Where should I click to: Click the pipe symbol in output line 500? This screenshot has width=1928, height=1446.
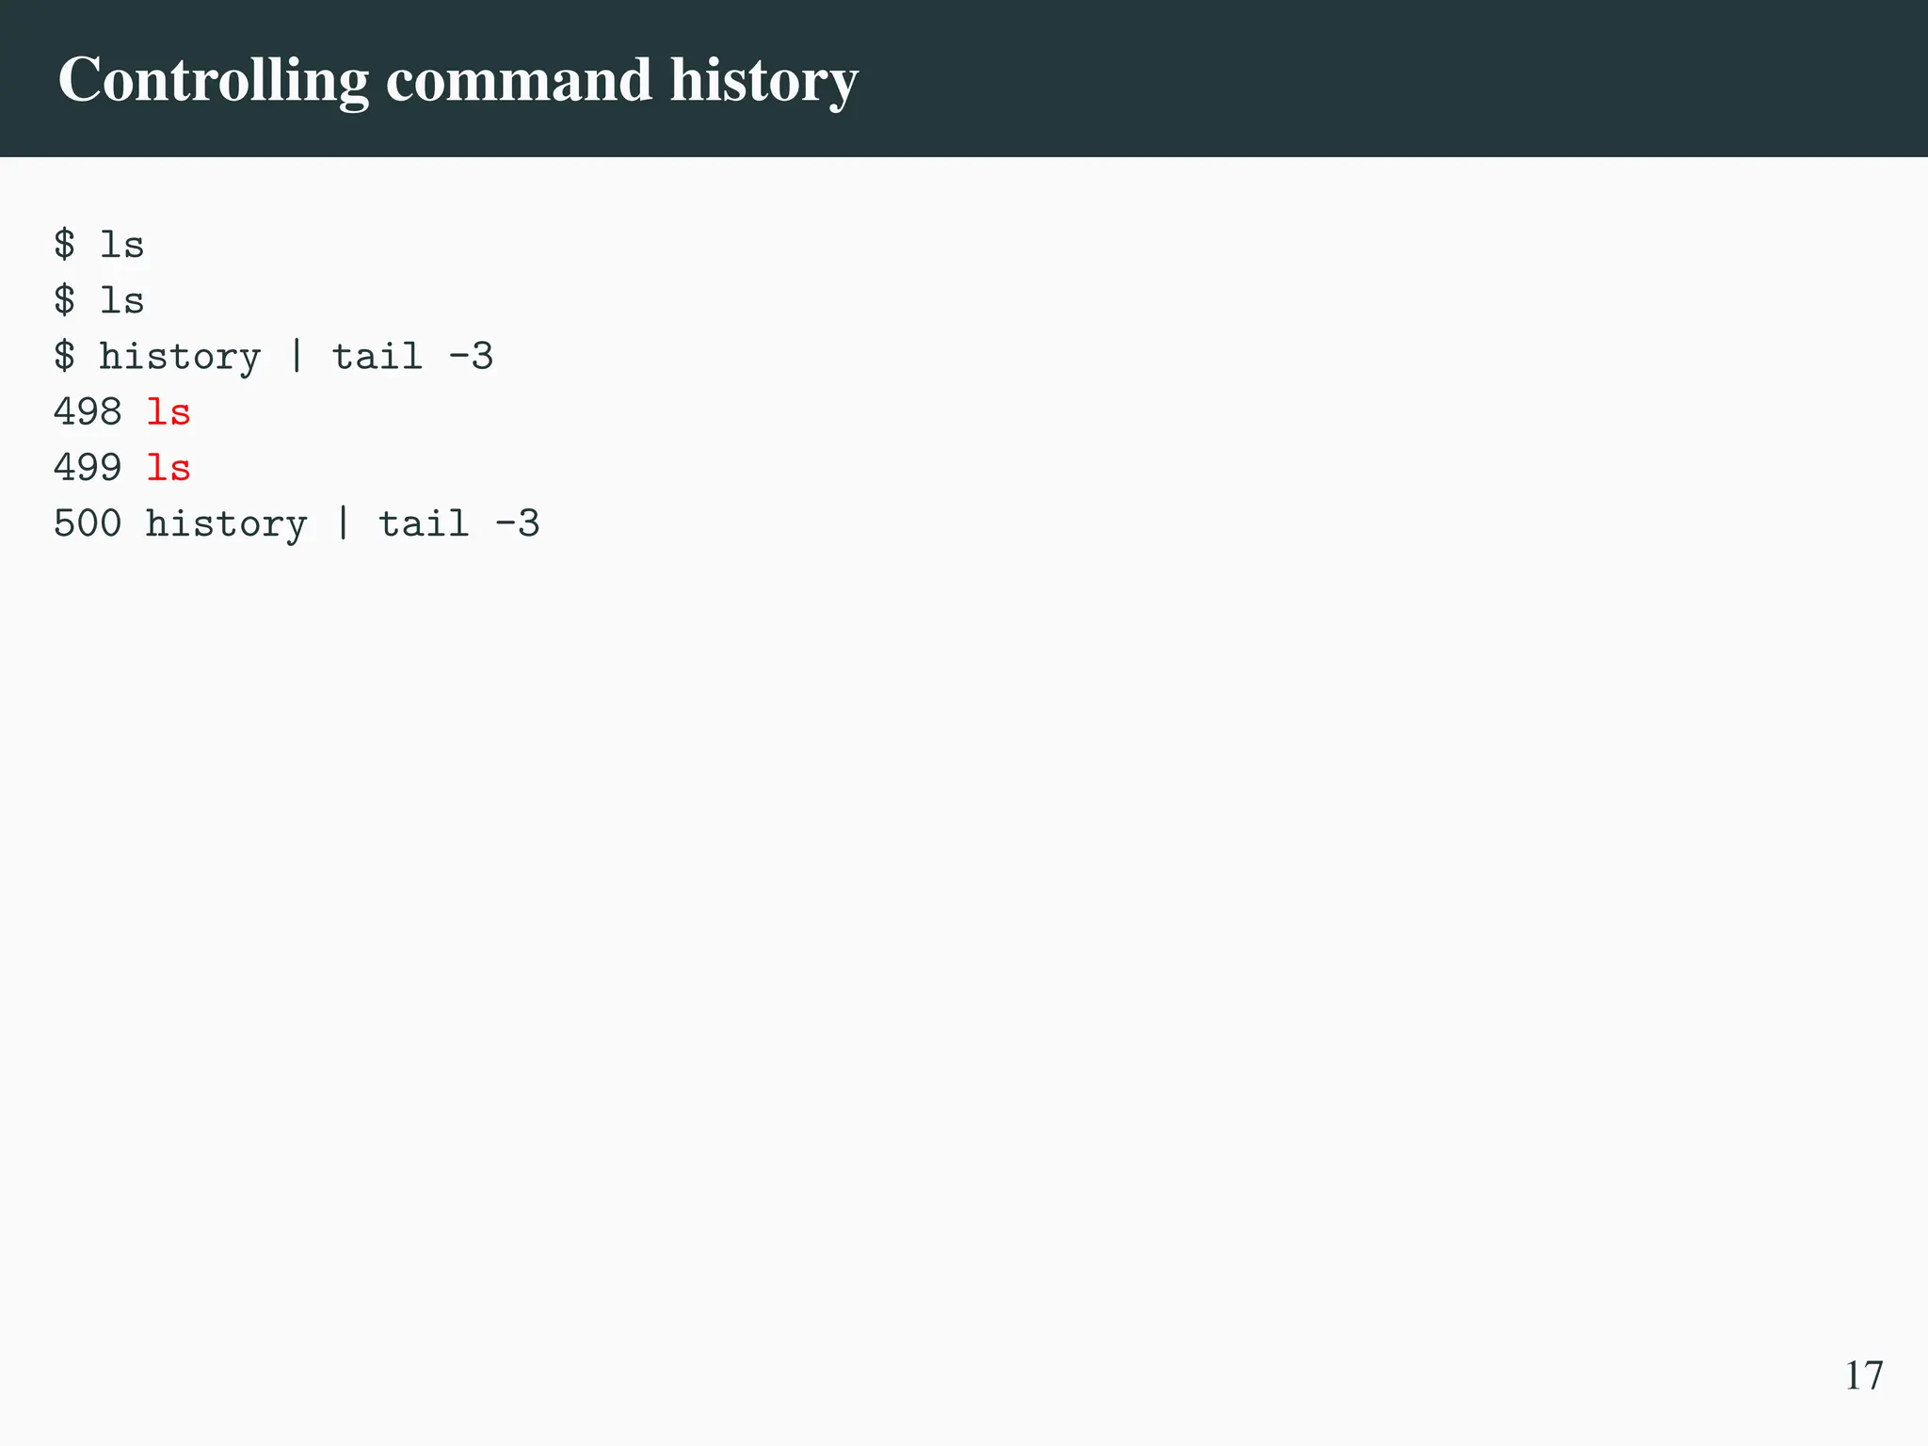pos(344,523)
